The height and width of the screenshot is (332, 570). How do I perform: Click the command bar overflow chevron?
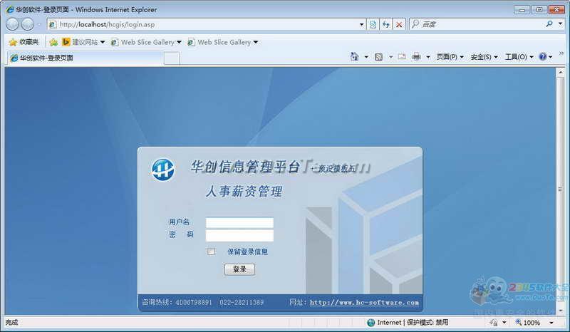561,53
